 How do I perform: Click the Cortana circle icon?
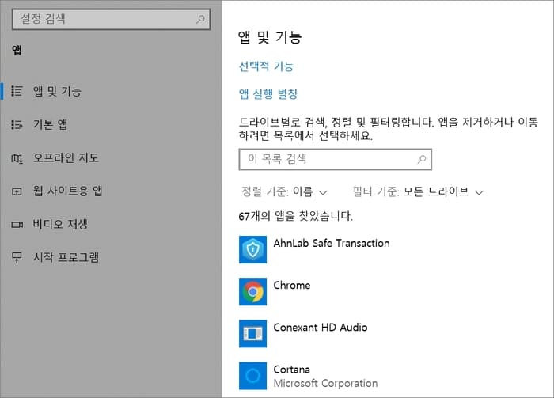coord(252,376)
